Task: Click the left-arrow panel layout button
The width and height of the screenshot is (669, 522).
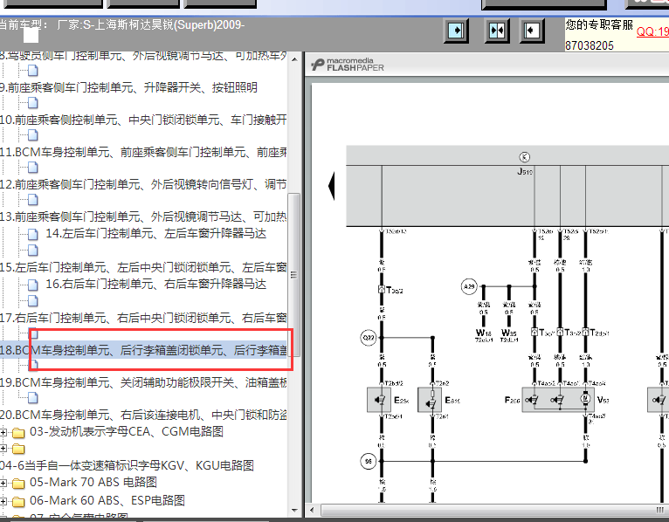Action: tap(532, 31)
